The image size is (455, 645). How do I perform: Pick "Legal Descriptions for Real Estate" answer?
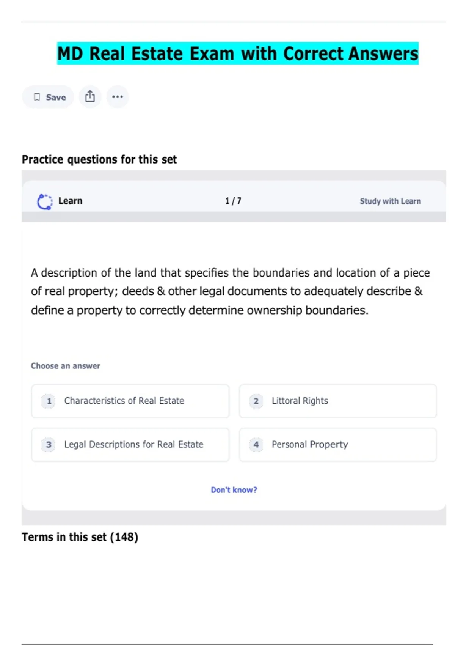(133, 445)
